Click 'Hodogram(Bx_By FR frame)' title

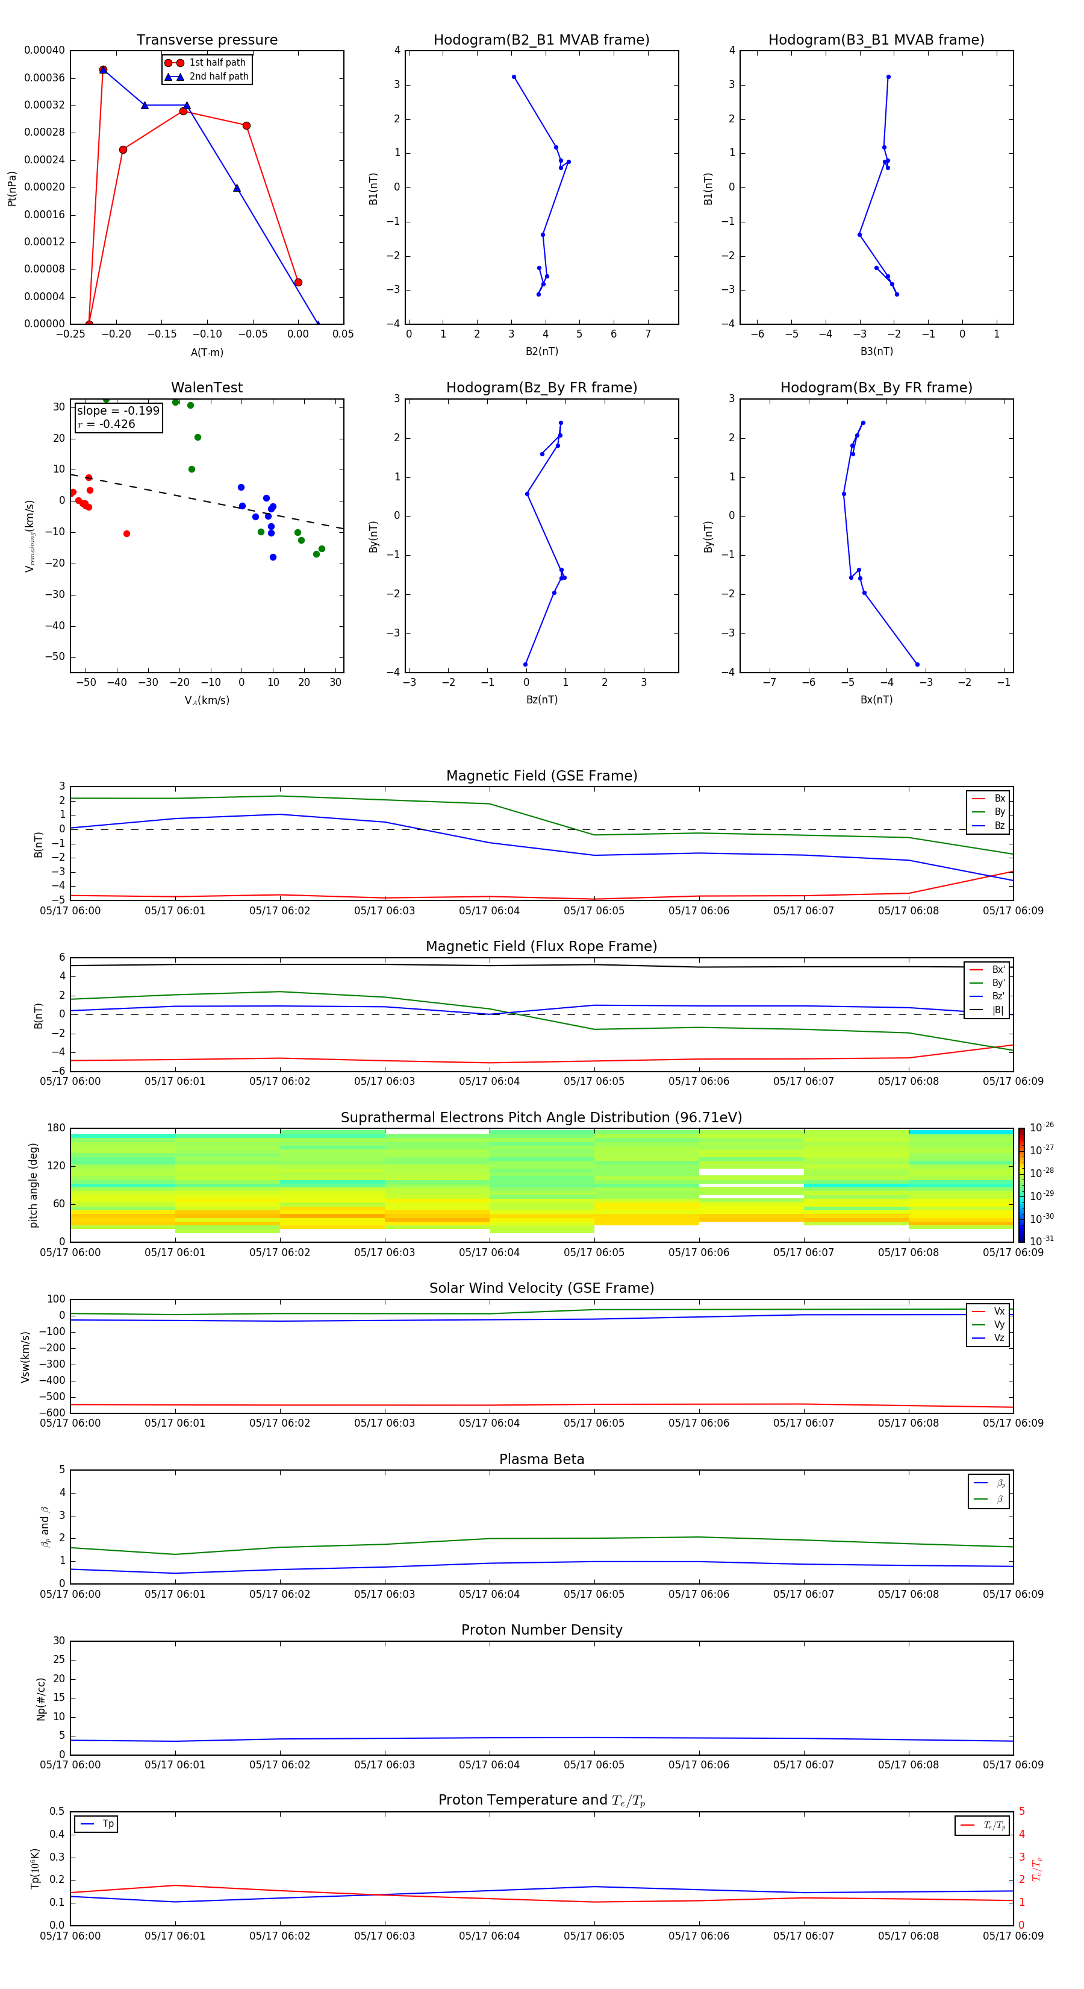pyautogui.click(x=876, y=388)
